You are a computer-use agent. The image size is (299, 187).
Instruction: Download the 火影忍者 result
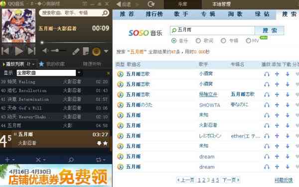tap(288, 126)
